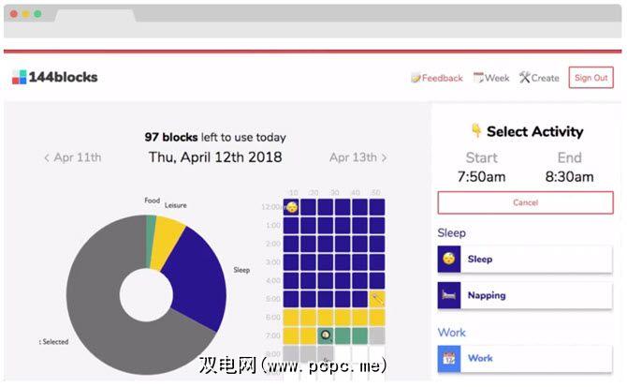Image resolution: width=627 pixels, height=387 pixels.
Task: Click the 97 blocks left text
Action: 215,137
